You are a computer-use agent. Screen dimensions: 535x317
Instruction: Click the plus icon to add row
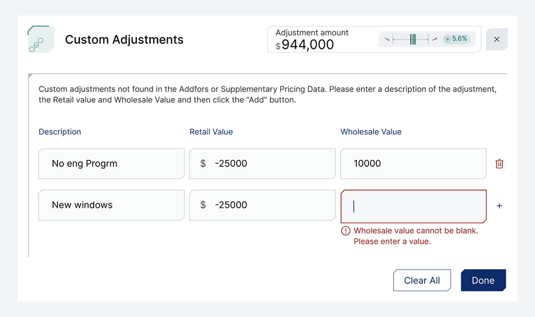499,206
